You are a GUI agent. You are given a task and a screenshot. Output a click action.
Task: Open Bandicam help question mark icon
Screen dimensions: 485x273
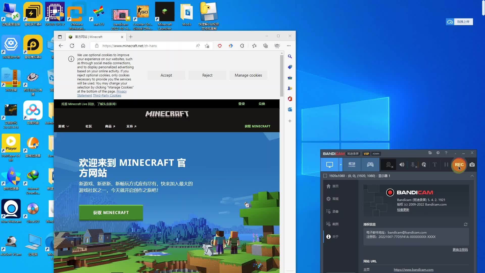point(446,153)
